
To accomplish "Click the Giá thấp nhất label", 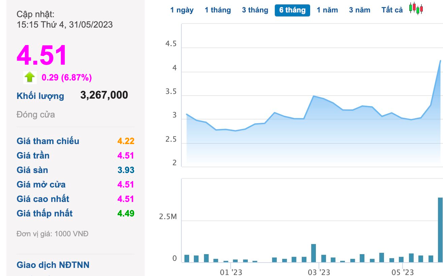I will click(45, 213).
